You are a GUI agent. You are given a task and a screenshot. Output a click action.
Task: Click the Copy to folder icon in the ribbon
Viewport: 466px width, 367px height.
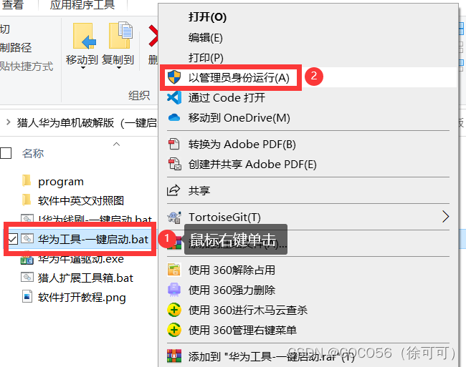point(120,35)
